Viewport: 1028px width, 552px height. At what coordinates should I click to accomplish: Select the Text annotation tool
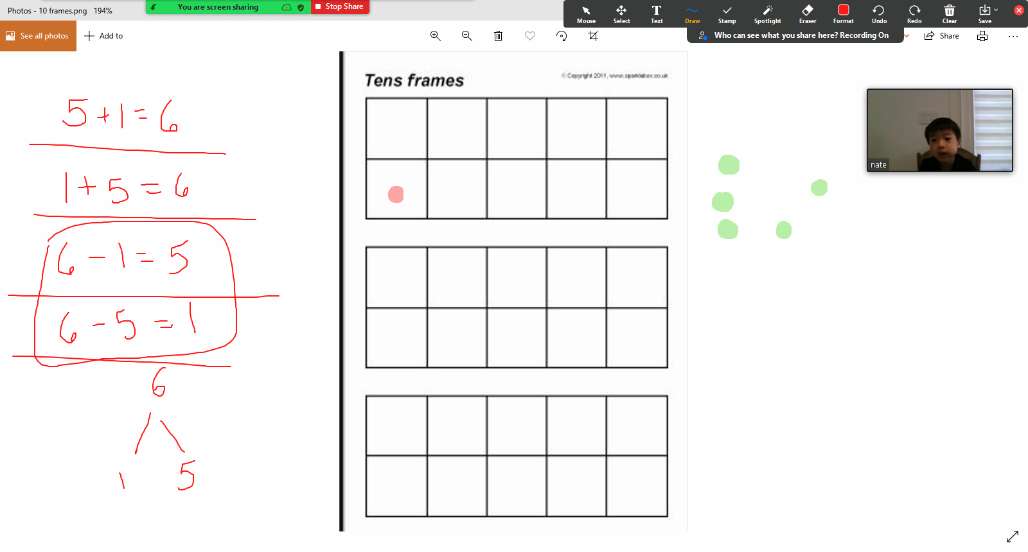(x=657, y=13)
